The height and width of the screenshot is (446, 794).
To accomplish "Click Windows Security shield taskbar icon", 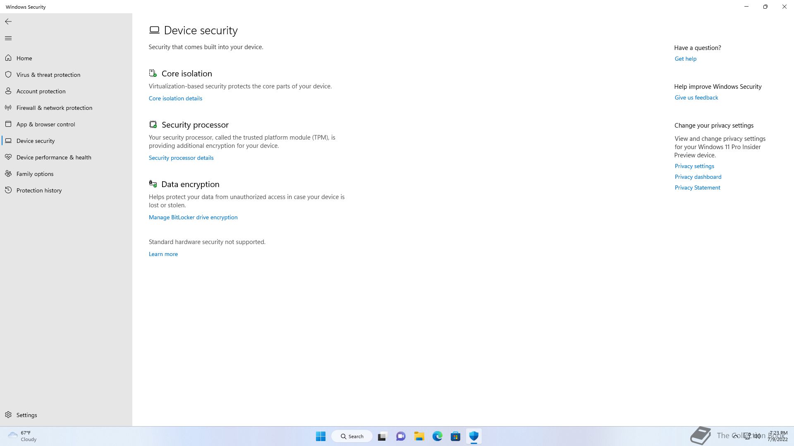I will click(474, 437).
